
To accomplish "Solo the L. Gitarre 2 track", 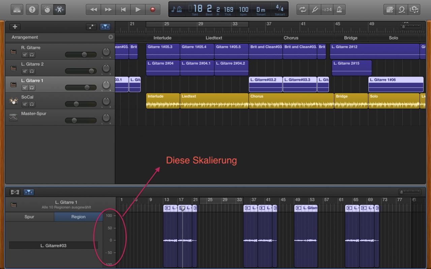I will point(32,71).
